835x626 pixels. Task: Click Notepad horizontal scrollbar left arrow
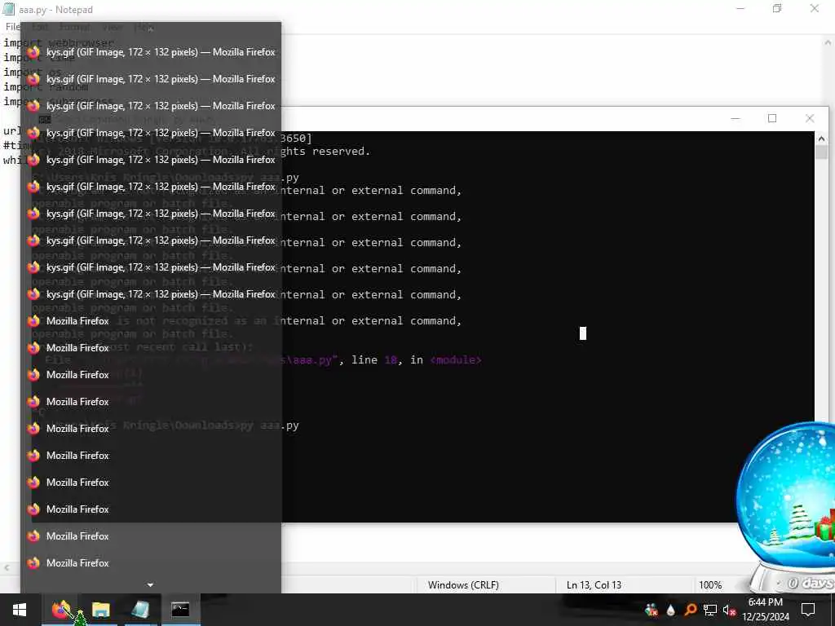(6, 568)
